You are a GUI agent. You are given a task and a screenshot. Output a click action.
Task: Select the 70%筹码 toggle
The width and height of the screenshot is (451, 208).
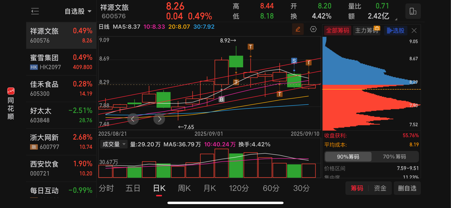394,157
